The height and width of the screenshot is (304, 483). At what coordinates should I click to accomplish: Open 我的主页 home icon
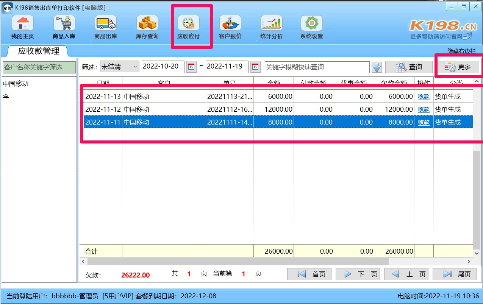[23, 23]
